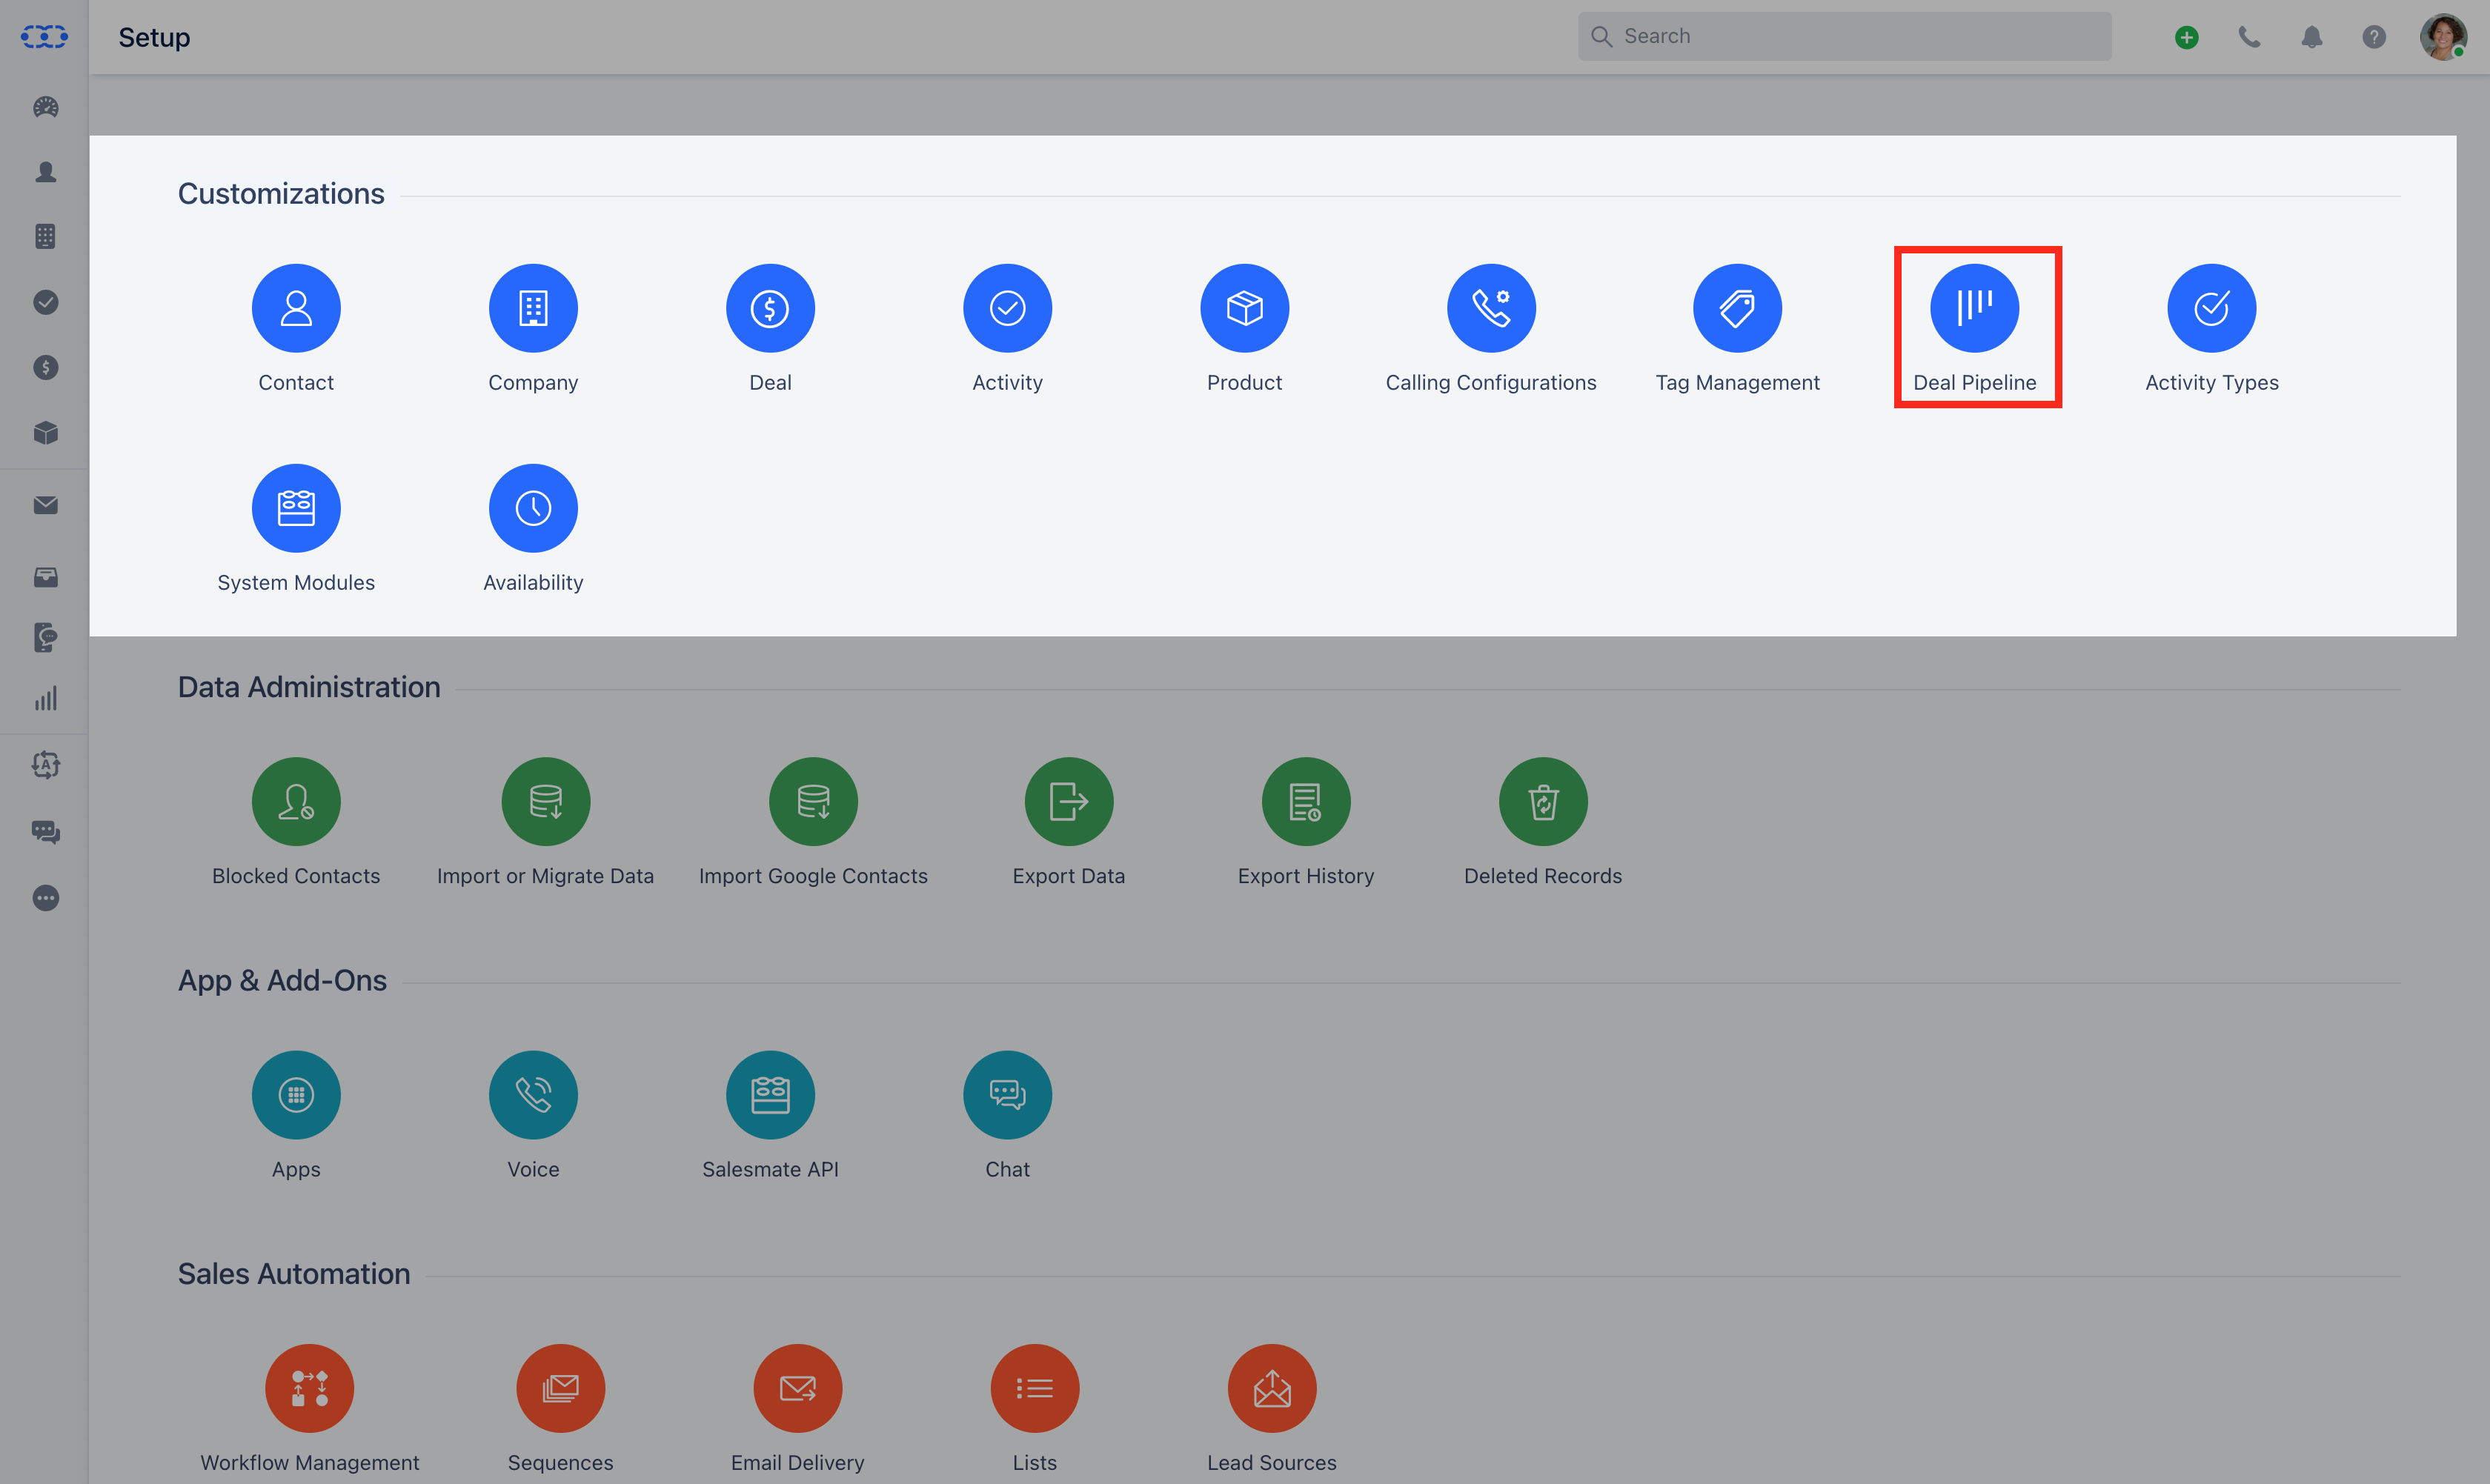The image size is (2490, 1484).
Task: Open System Modules
Action: tap(296, 508)
